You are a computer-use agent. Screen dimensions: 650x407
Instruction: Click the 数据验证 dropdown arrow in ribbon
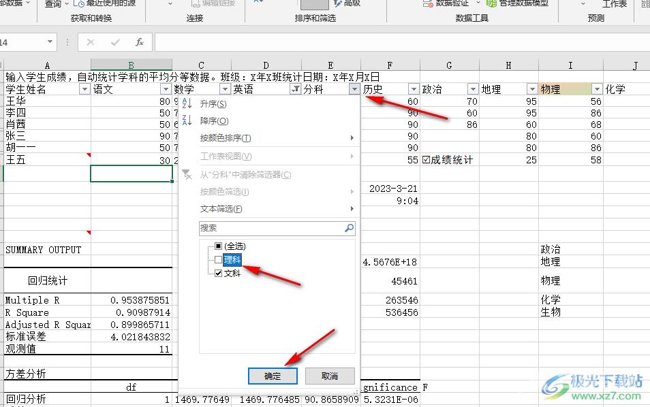[478, 3]
